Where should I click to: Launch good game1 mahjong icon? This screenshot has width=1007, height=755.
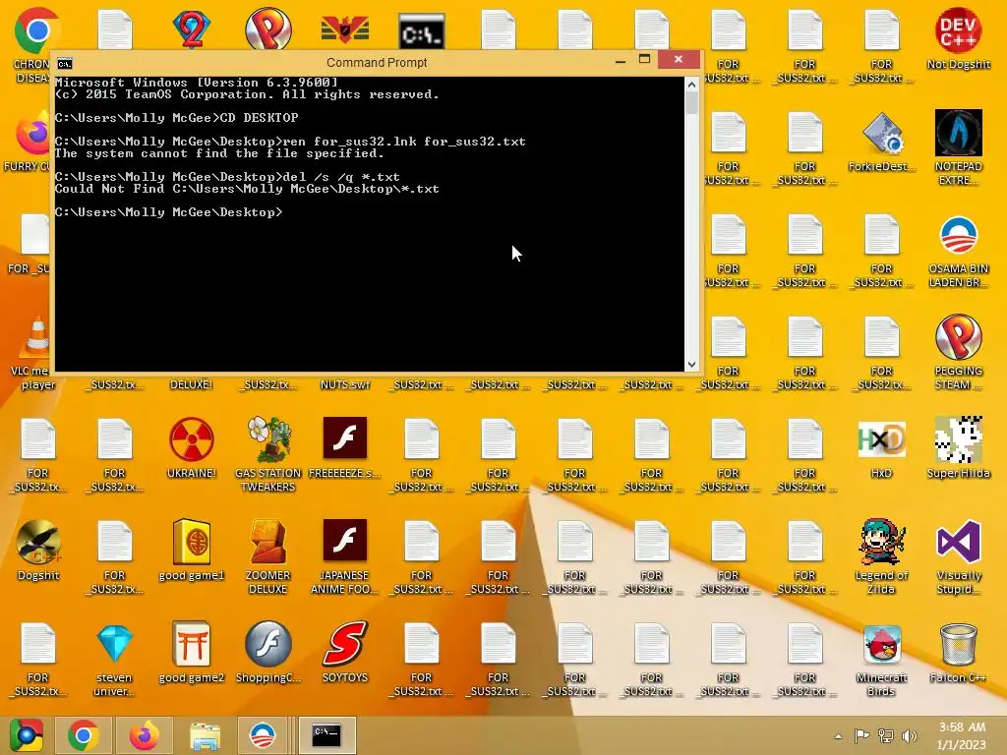(192, 550)
